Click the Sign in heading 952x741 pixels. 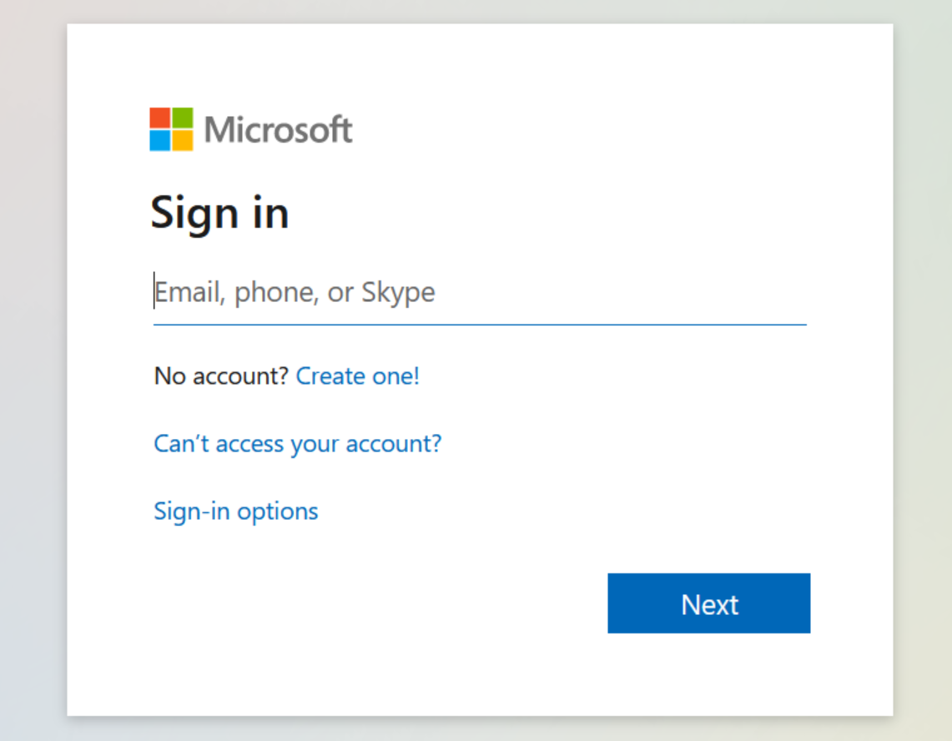click(219, 213)
